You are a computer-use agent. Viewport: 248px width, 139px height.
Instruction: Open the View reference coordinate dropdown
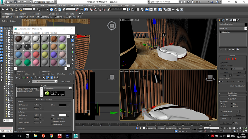coord(70,9)
